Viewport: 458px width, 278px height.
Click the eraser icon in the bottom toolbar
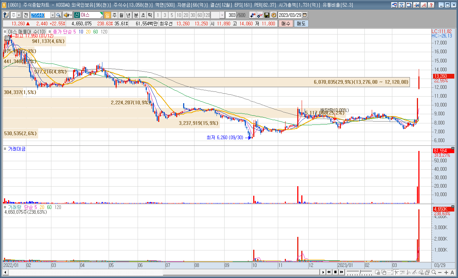(x=421, y=272)
